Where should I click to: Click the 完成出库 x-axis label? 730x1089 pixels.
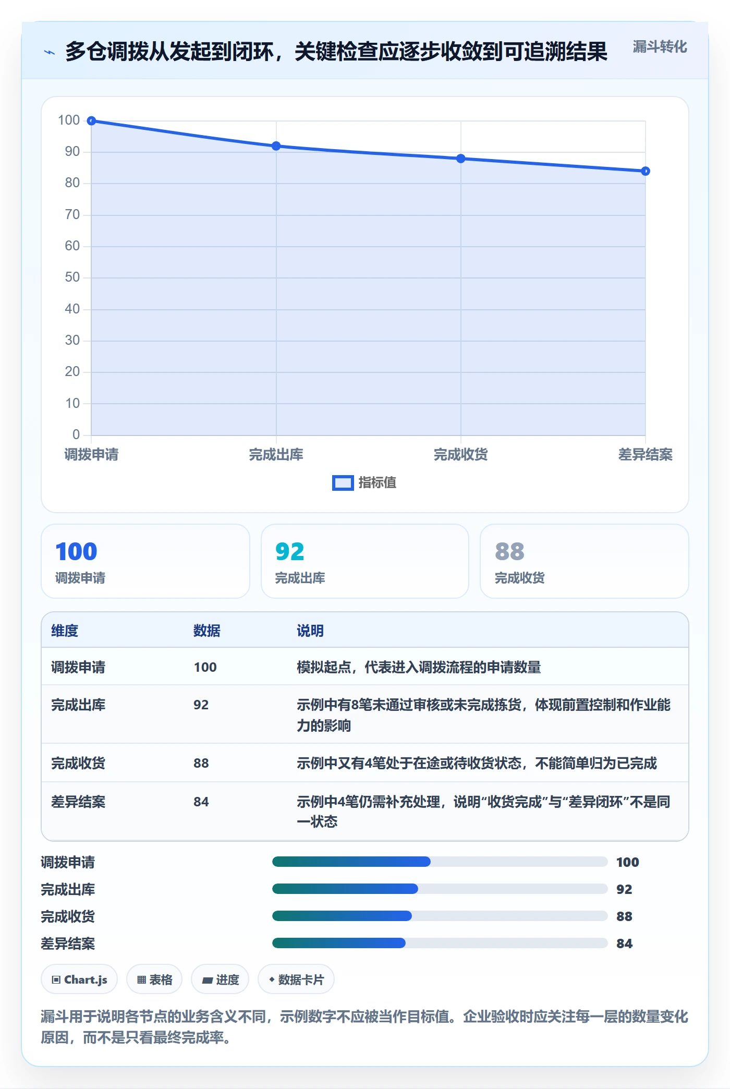(276, 455)
